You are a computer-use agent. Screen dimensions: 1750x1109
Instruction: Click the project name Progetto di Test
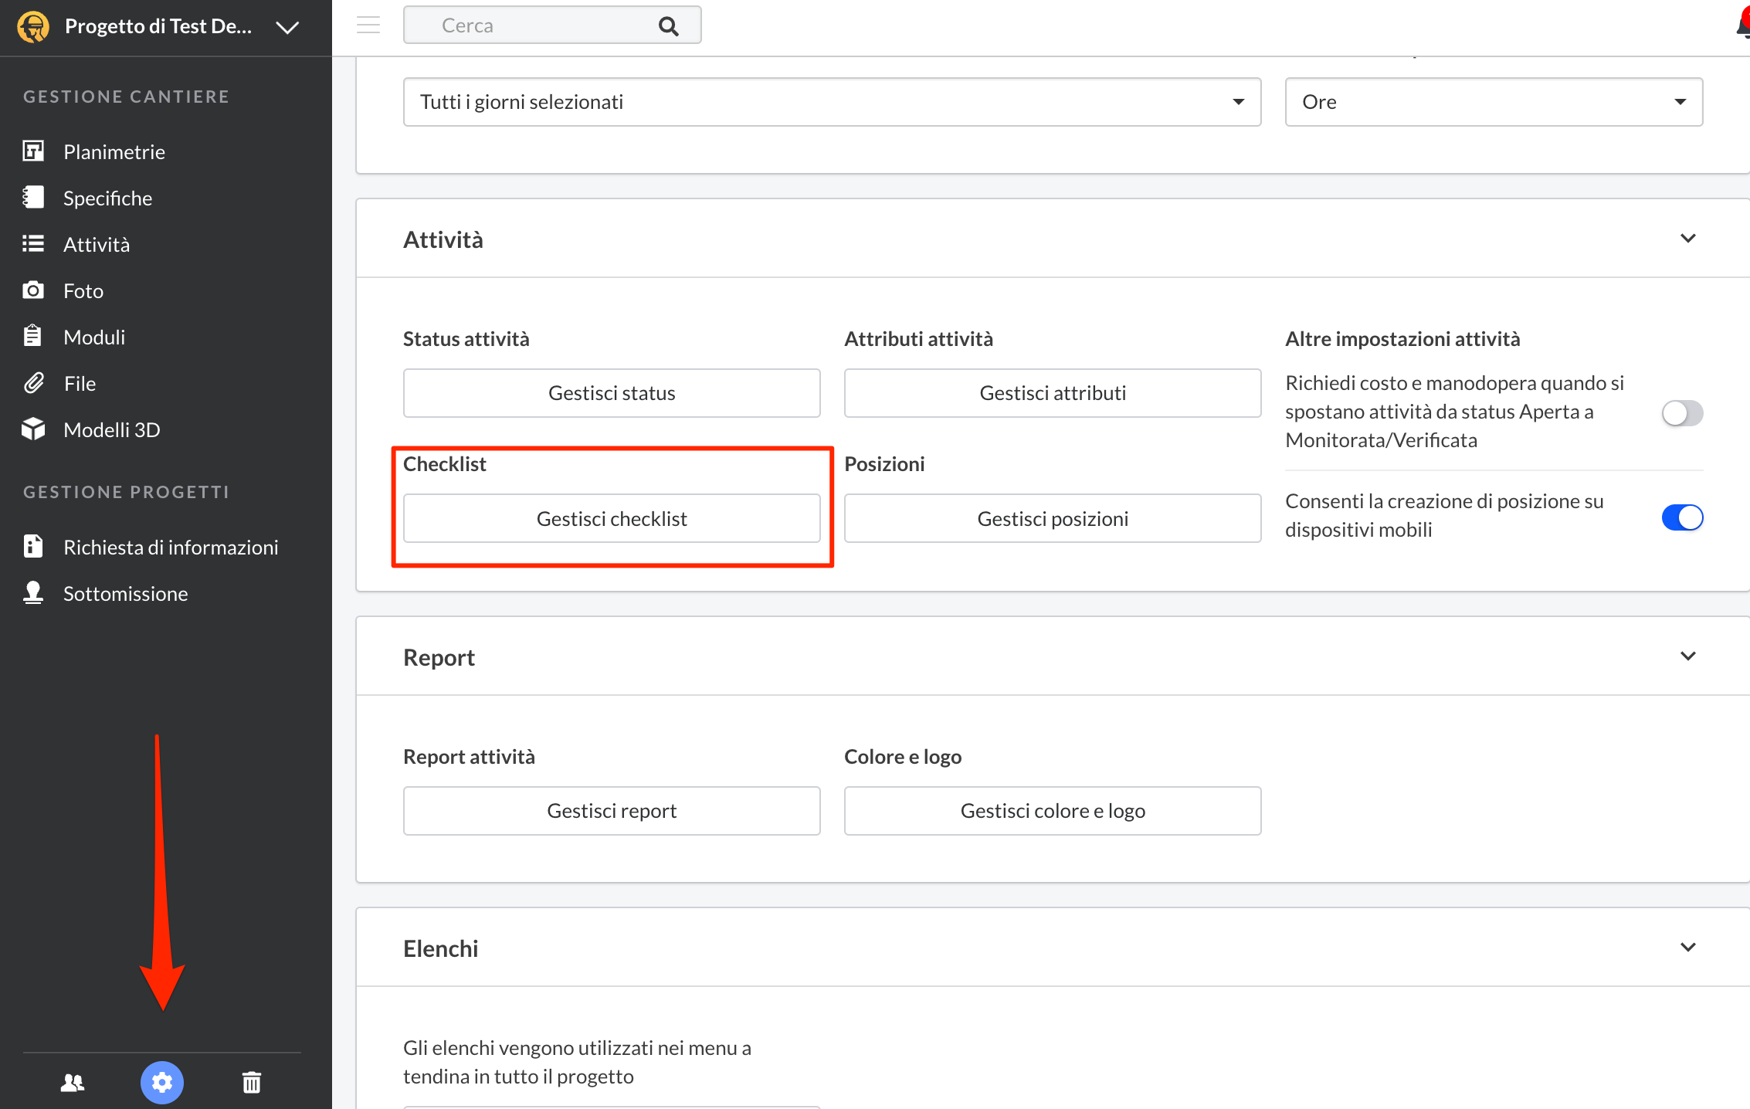158,26
